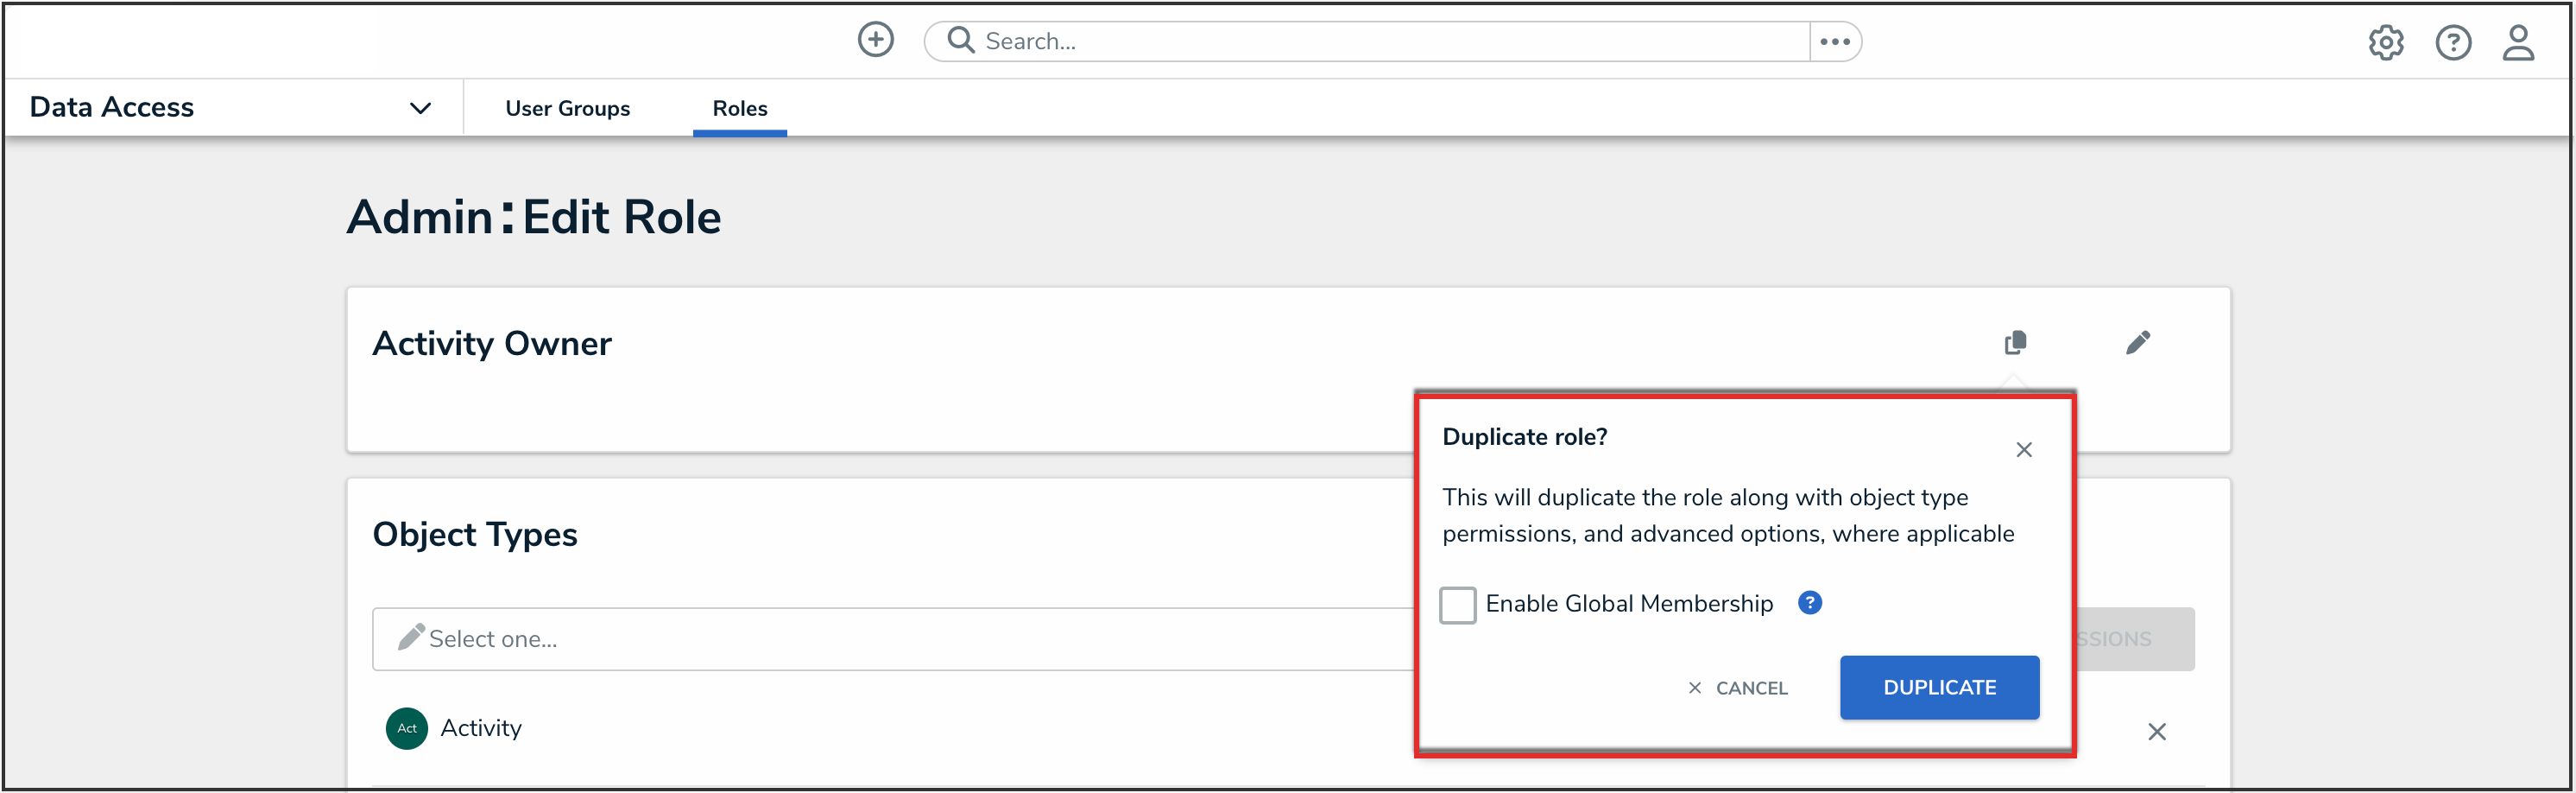Click the plus quick-add icon

[875, 40]
